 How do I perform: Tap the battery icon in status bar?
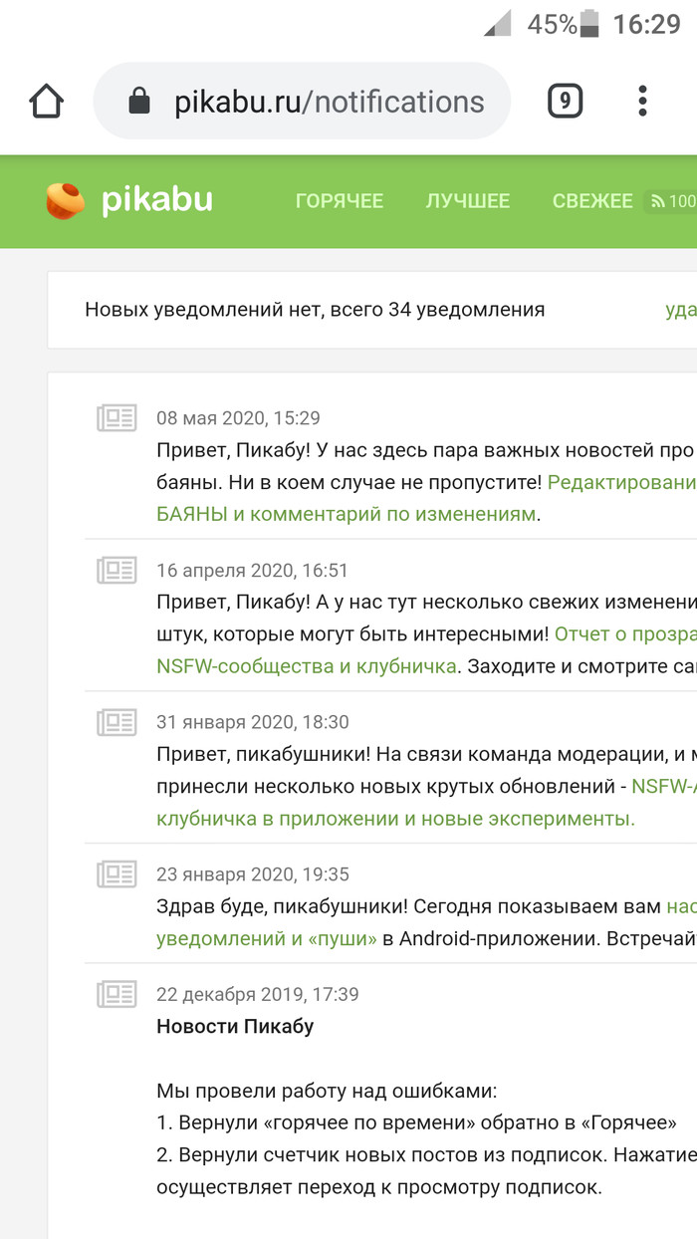click(x=590, y=24)
